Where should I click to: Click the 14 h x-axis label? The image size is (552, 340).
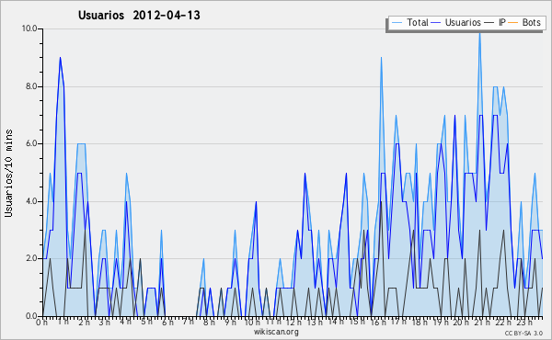point(336,322)
